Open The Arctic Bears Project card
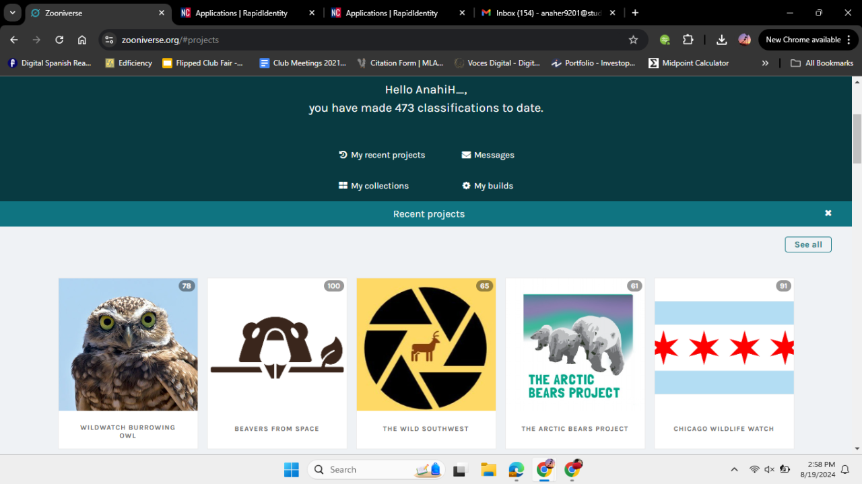 (575, 364)
